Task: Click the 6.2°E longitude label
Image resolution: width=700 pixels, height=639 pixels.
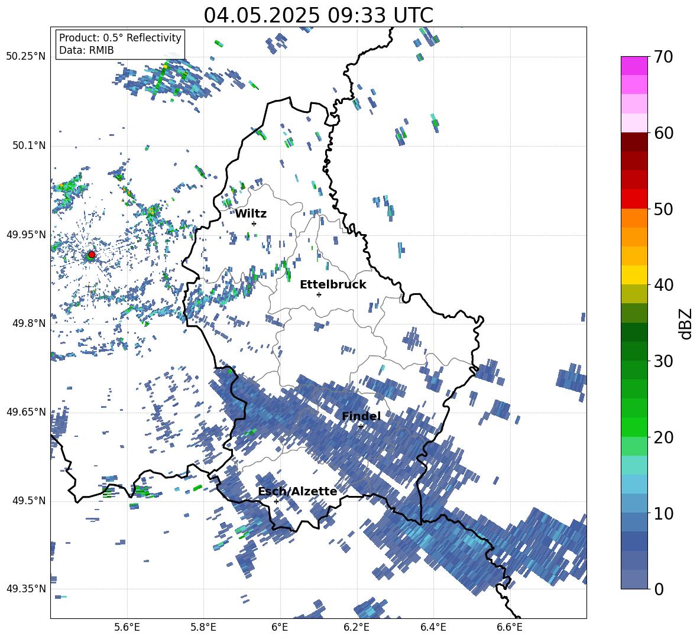Action: tap(357, 627)
